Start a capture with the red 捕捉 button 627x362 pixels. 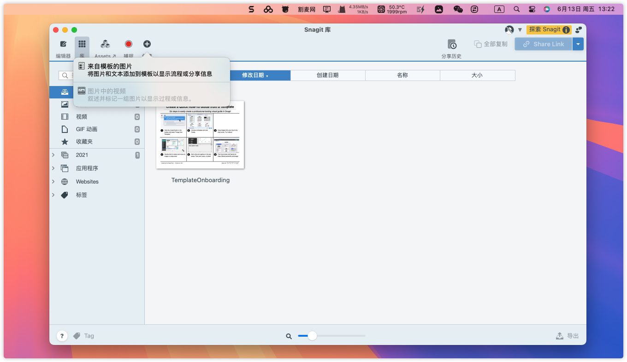pyautogui.click(x=129, y=44)
